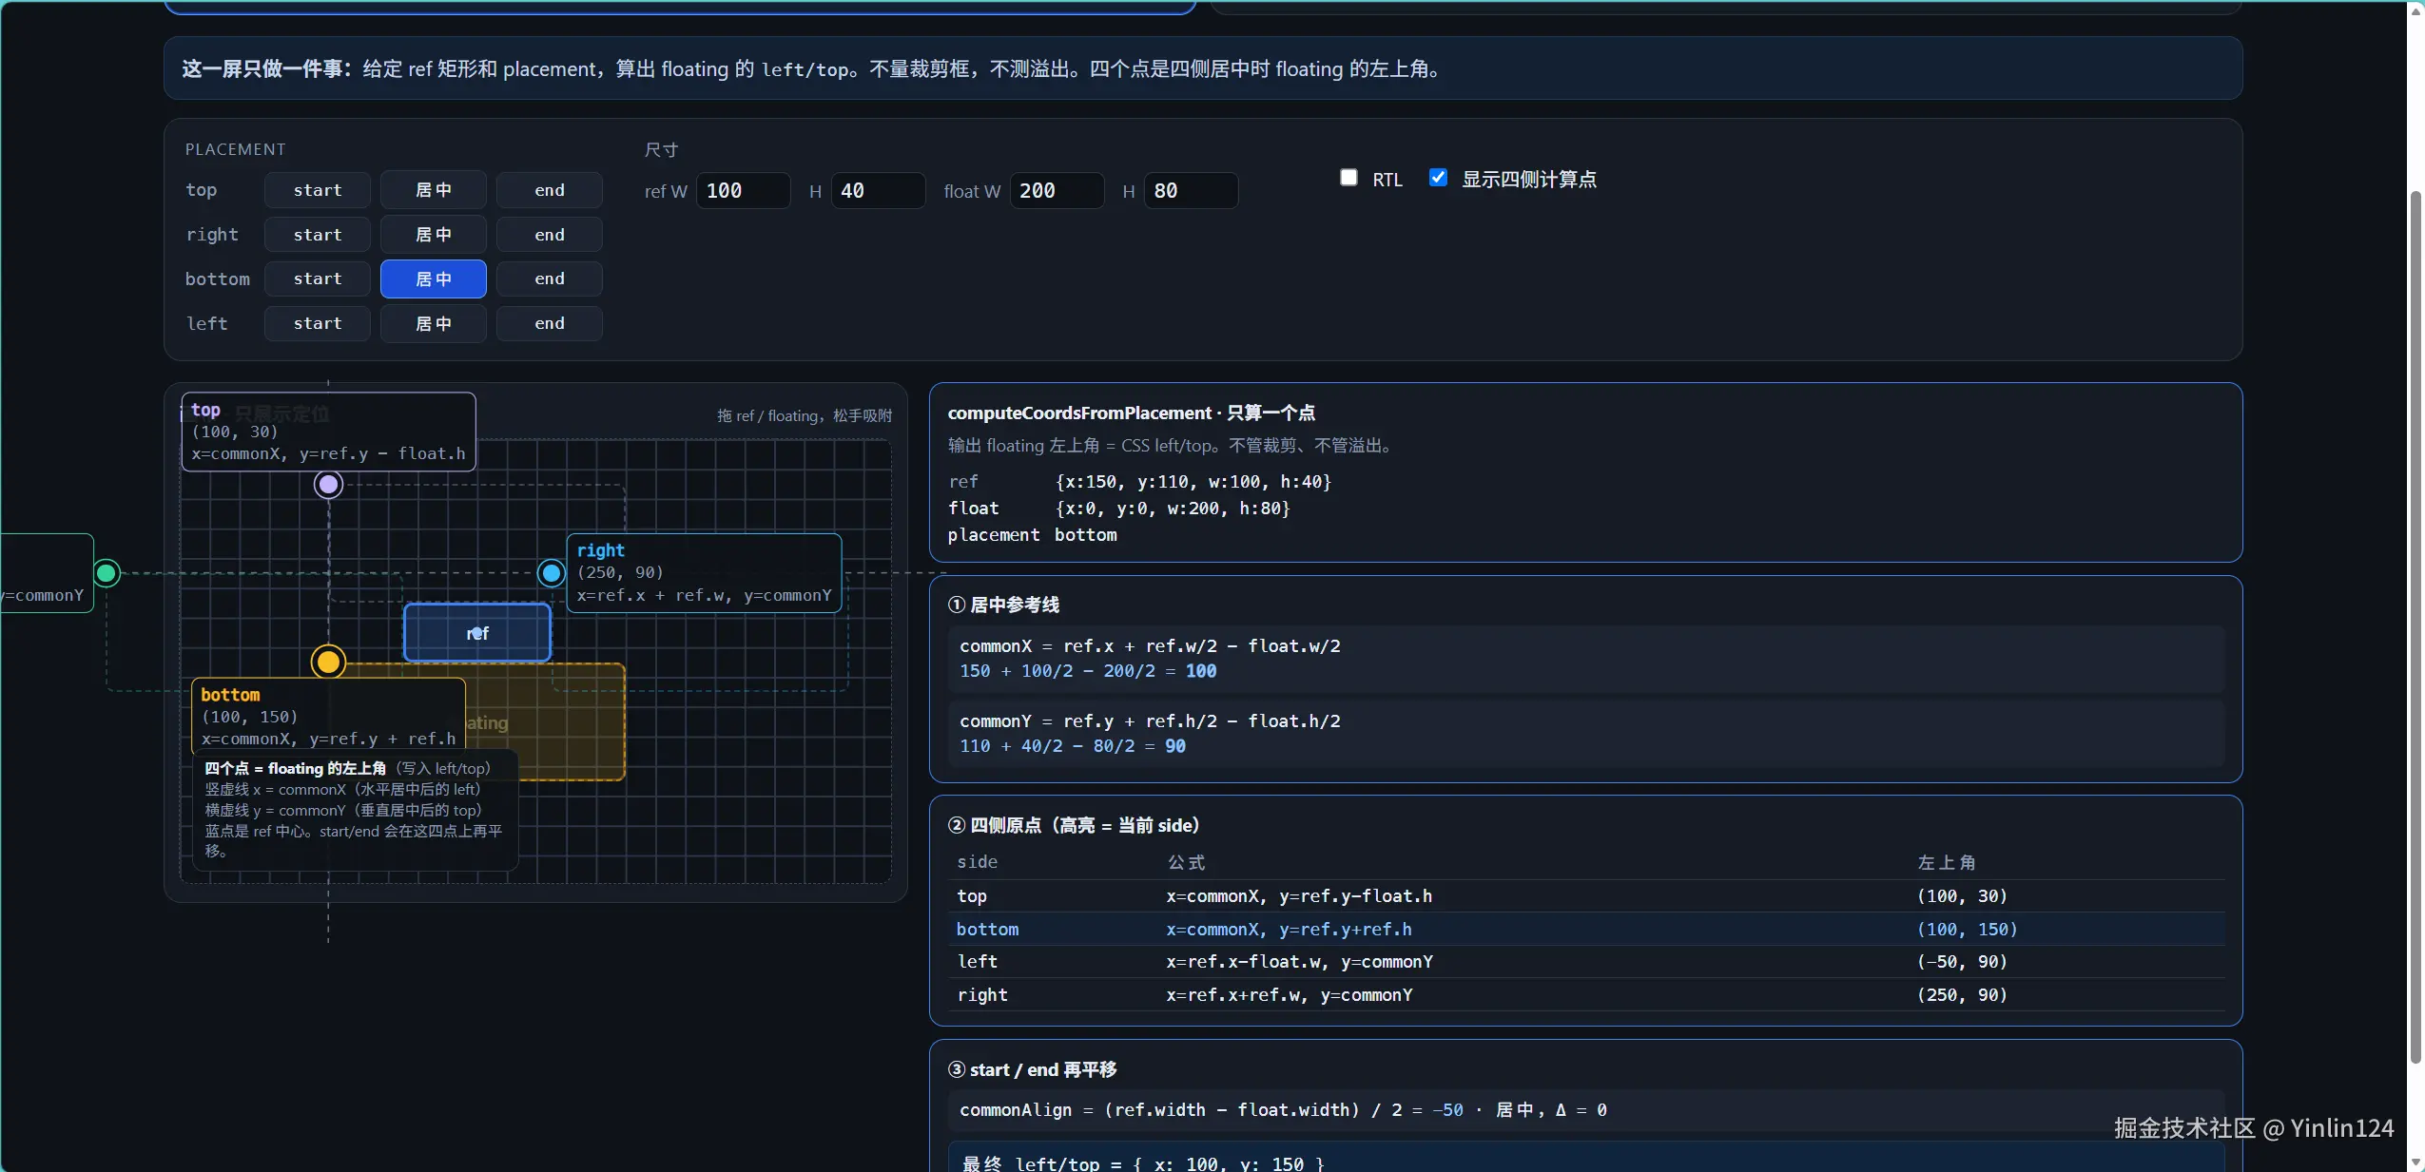Uncheck 显示四侧计算点 checkbox
Screen dimensions: 2425x1172
click(1438, 178)
